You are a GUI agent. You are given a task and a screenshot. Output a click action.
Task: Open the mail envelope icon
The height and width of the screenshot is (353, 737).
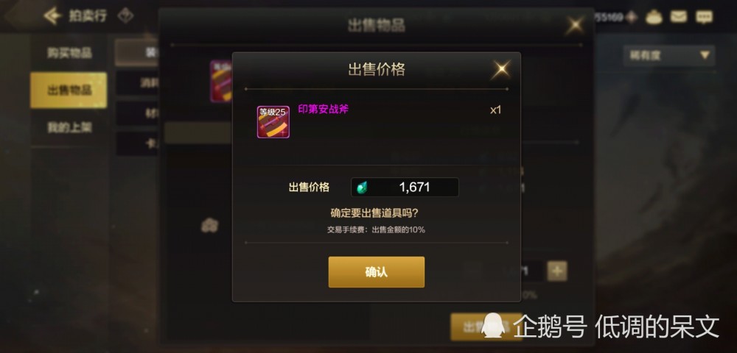[678, 18]
